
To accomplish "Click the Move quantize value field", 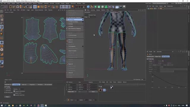I will coord(76,100).
